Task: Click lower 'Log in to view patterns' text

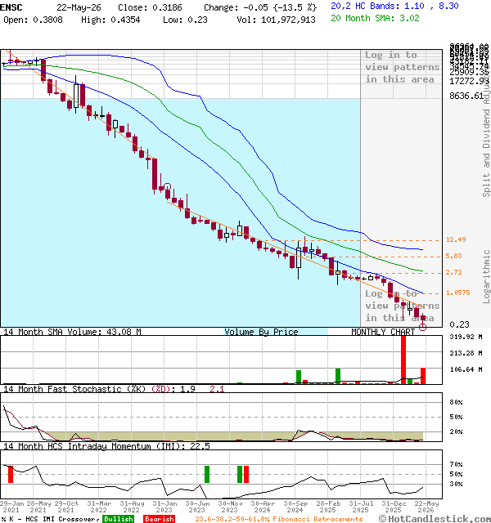Action: pos(402,306)
